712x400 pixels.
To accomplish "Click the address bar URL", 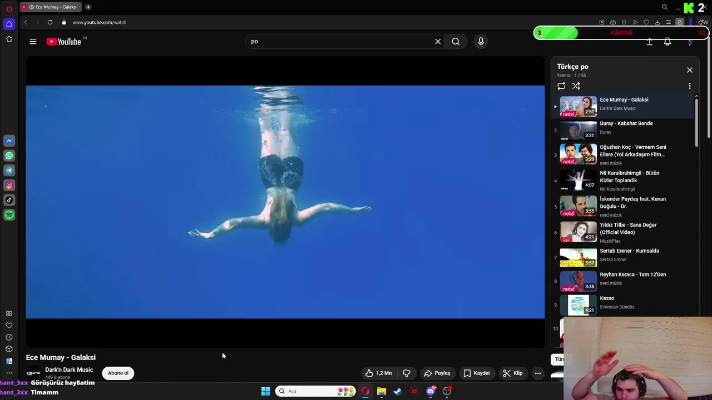I will (x=99, y=22).
